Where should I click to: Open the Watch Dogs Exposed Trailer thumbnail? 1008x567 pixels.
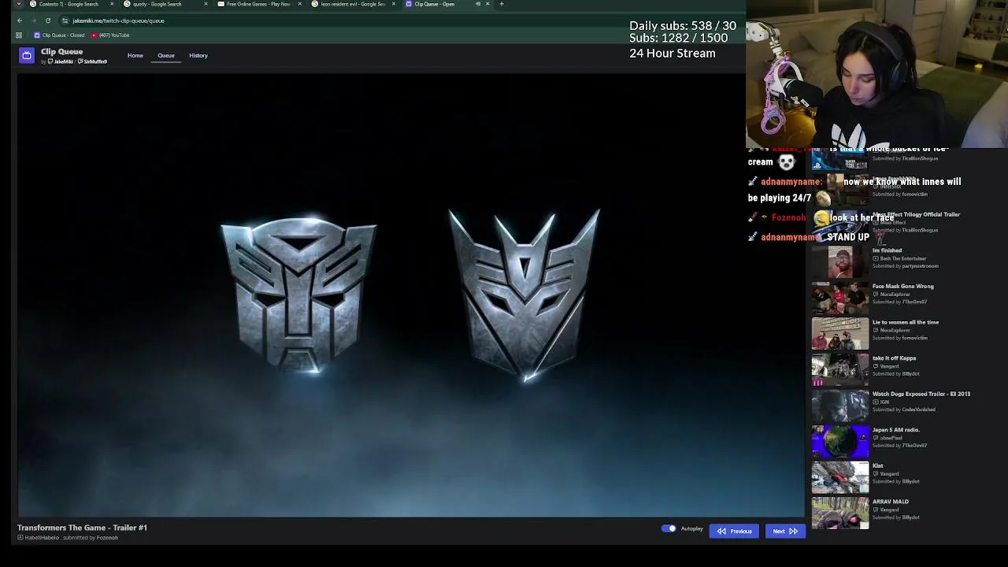[x=840, y=406]
